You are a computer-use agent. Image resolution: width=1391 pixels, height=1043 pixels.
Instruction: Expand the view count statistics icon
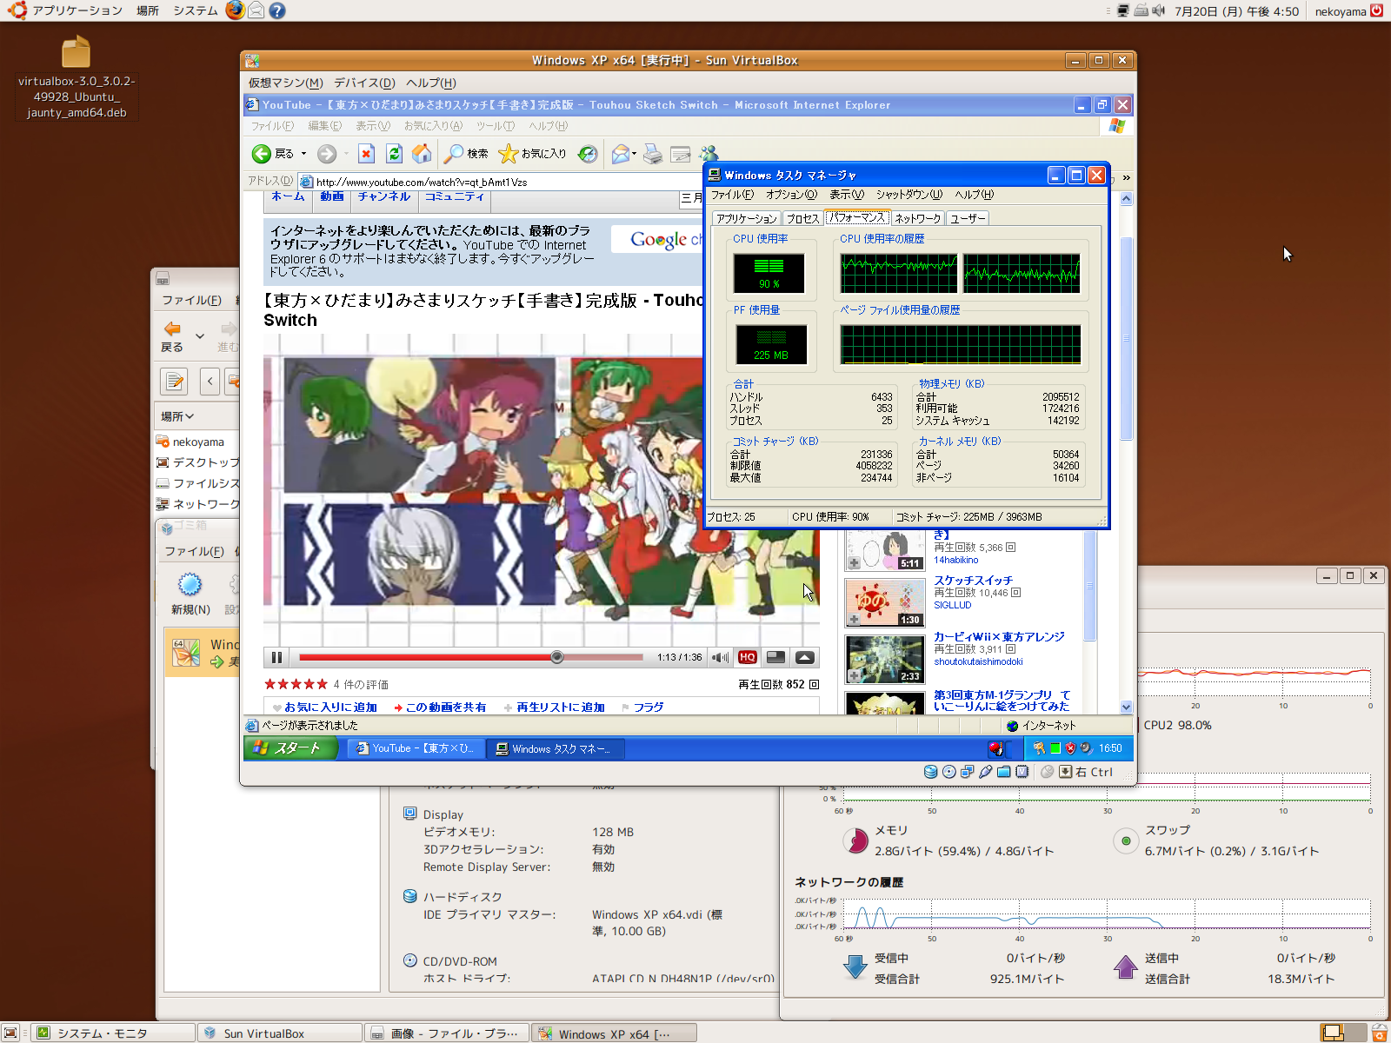coord(815,685)
